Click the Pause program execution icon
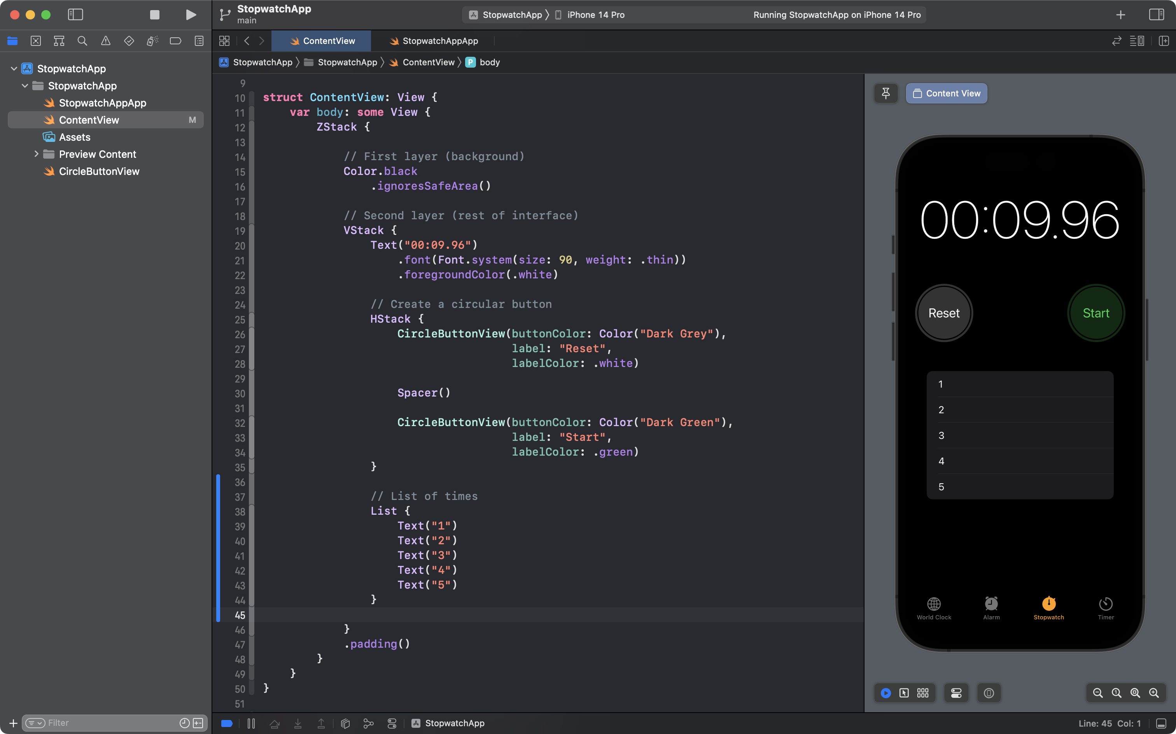The image size is (1176, 734). pos(251,724)
